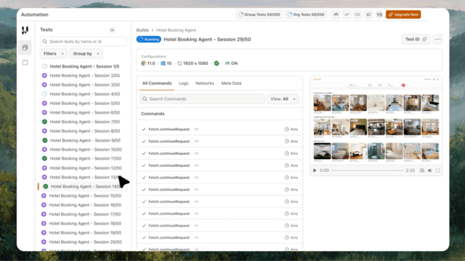465x261 pixels.
Task: Go to Builds breadcrumb
Action: click(143, 30)
